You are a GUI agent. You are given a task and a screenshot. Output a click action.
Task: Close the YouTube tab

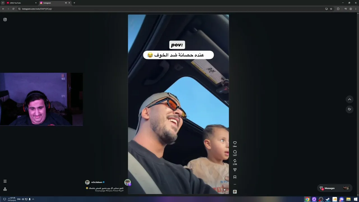(36, 3)
